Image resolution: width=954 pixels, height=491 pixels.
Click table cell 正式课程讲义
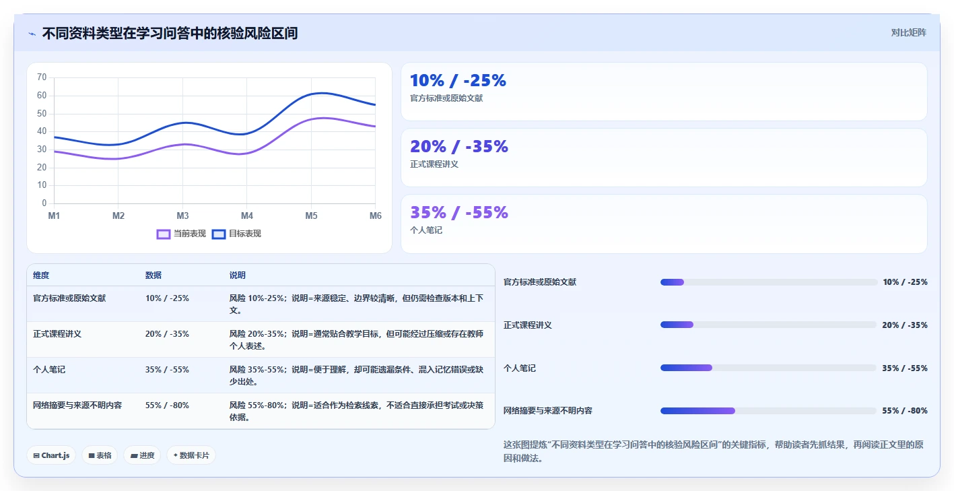pyautogui.click(x=57, y=333)
